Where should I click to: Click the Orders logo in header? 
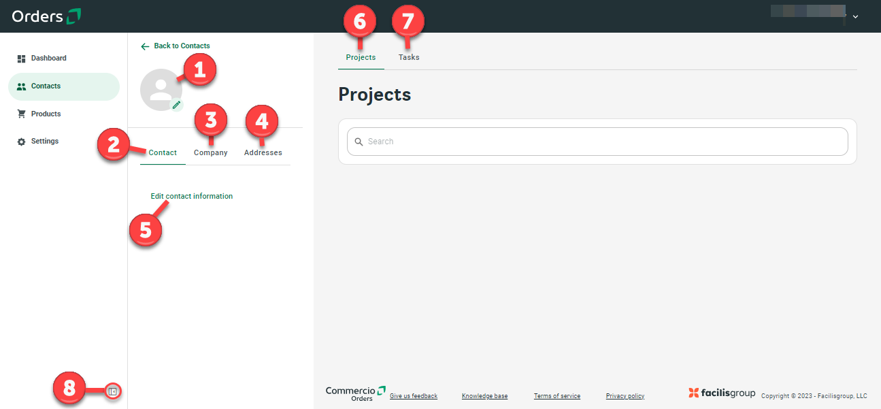click(x=47, y=16)
